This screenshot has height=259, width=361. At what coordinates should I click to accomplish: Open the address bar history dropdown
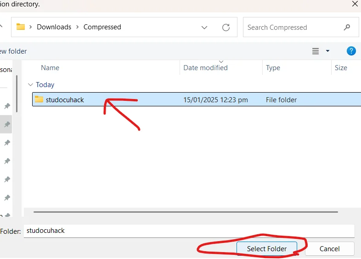[x=204, y=28]
